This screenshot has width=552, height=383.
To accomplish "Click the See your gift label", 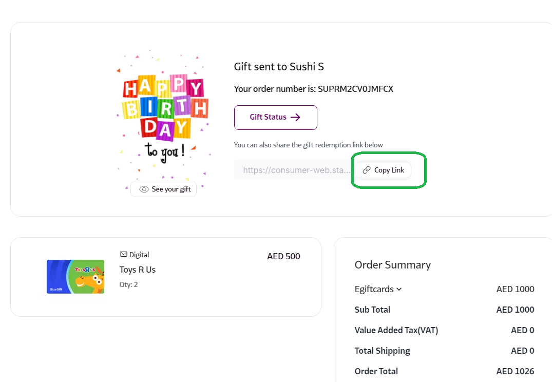I will coord(171,189).
